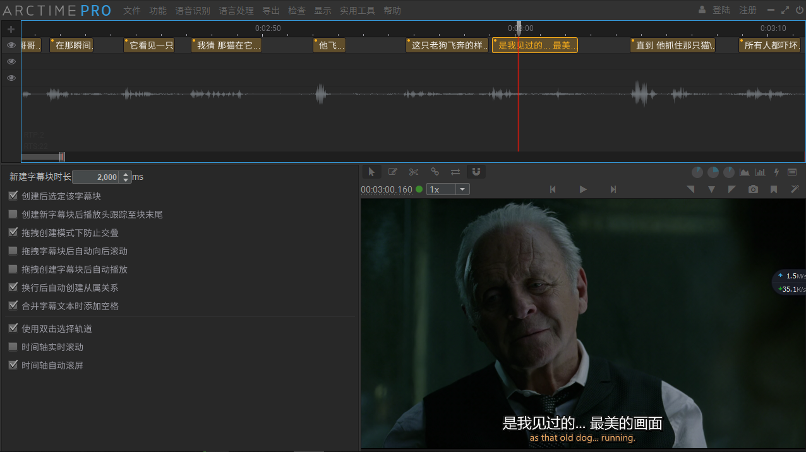Viewport: 806px width, 452px height.
Task: Click the left corner triangle marker icon
Action: (x=690, y=189)
